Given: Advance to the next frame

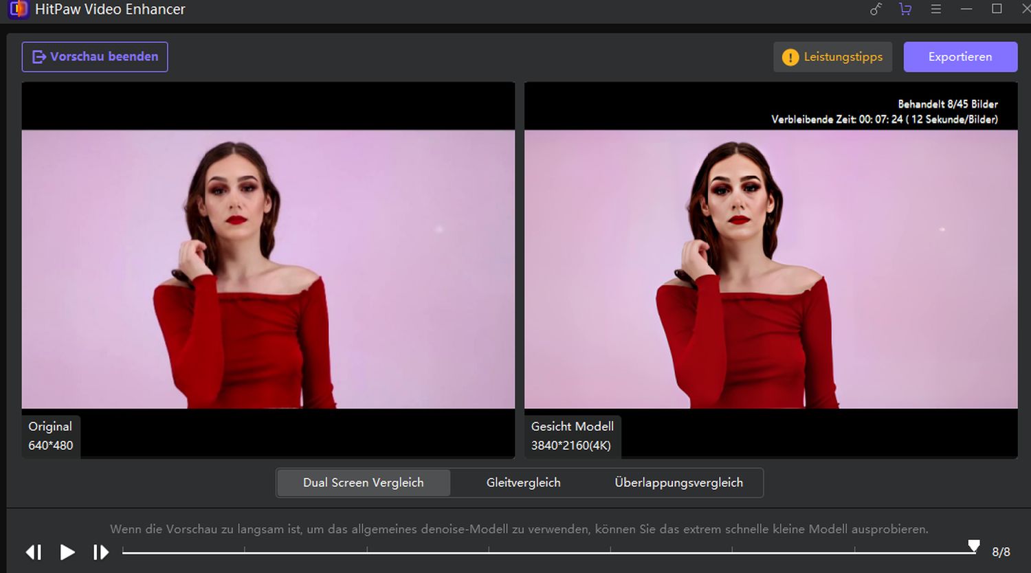Looking at the screenshot, I should pos(101,552).
